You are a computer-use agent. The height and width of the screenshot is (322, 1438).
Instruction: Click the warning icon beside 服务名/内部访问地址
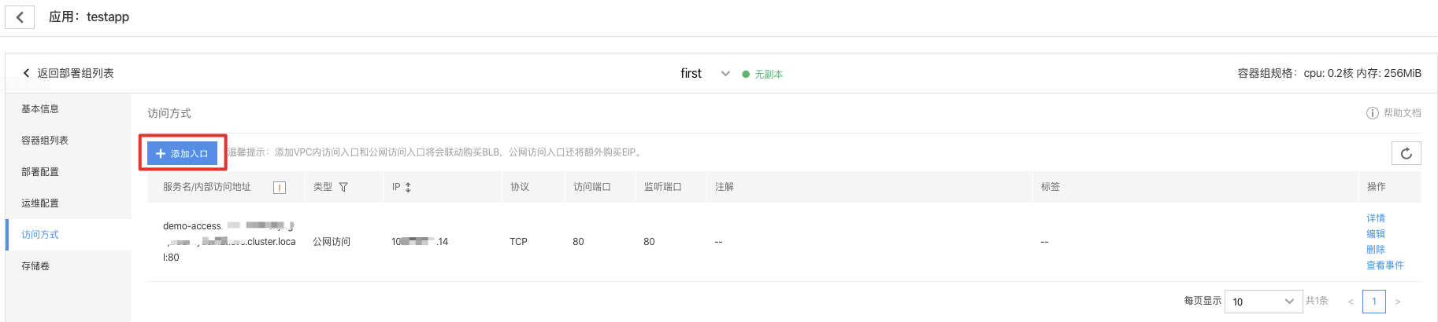(x=280, y=187)
